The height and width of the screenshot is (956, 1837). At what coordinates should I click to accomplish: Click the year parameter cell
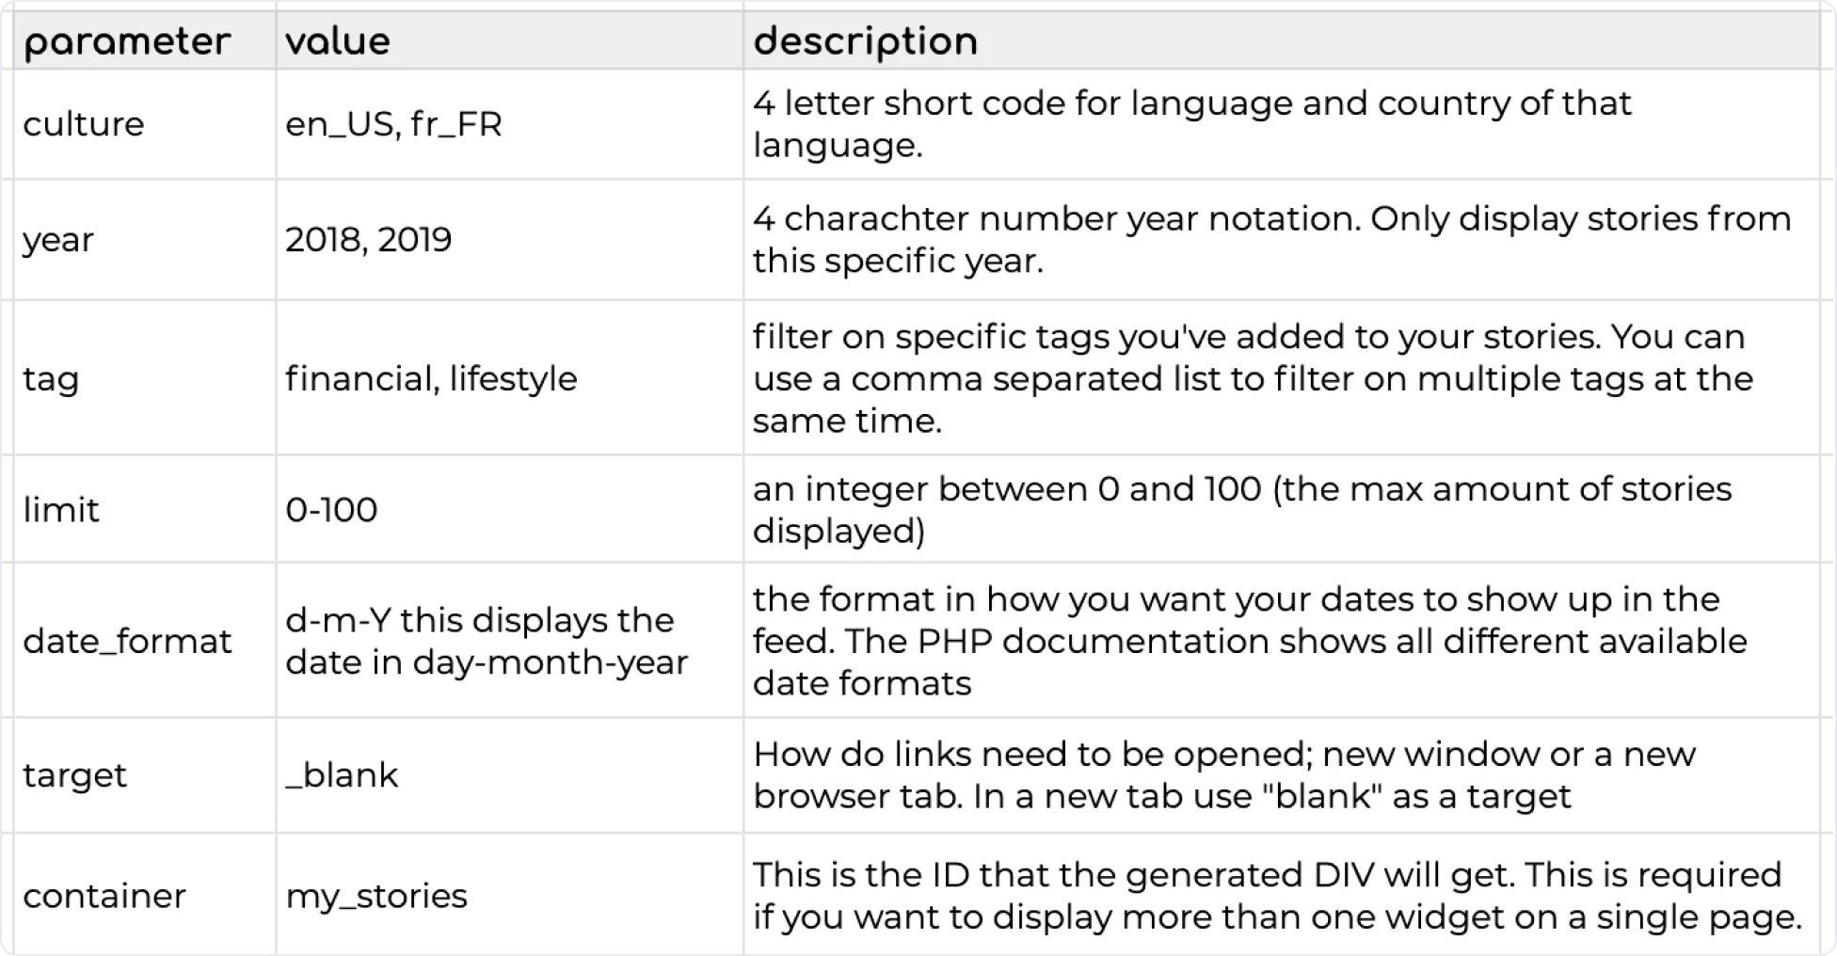[x=144, y=240]
